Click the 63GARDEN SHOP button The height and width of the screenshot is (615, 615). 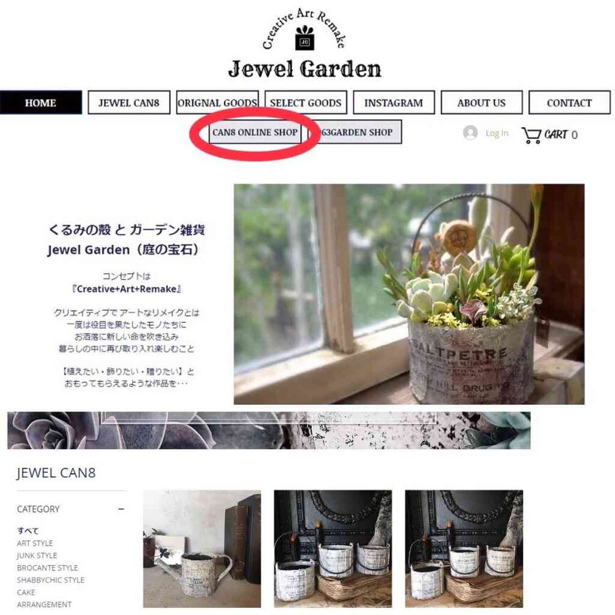(x=355, y=132)
